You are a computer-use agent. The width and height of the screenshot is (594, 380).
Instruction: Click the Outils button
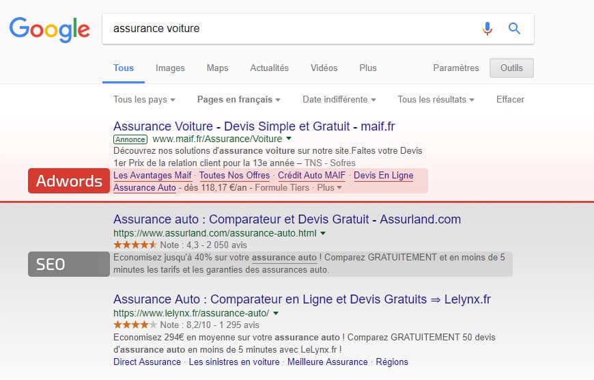pyautogui.click(x=511, y=68)
